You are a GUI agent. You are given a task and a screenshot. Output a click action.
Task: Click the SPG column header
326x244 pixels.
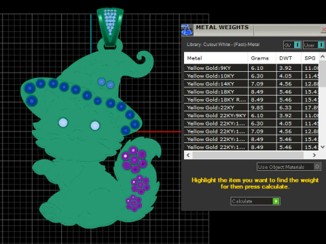point(310,58)
